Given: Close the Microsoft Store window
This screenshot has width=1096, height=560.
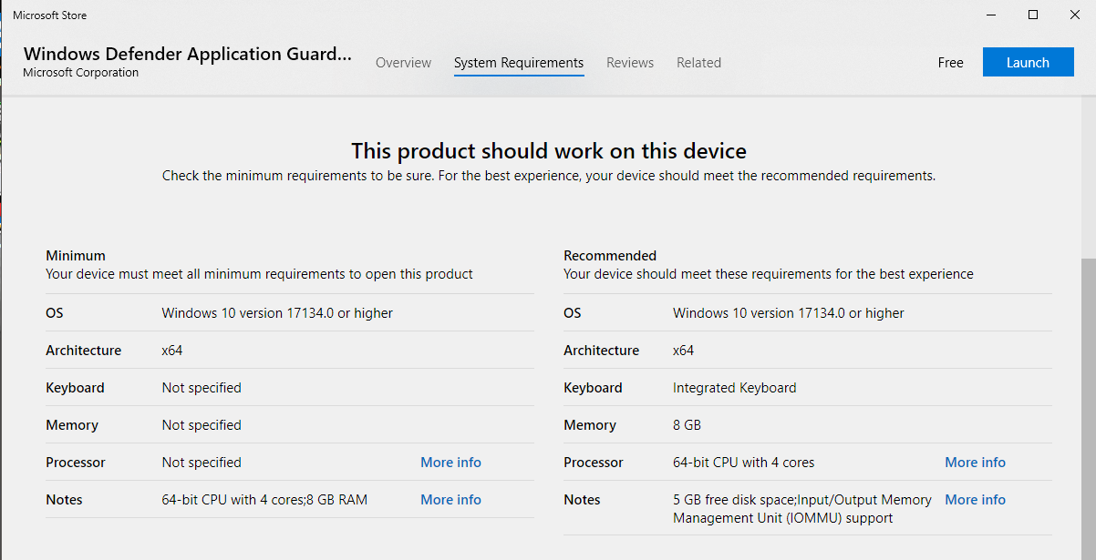Looking at the screenshot, I should tap(1075, 15).
